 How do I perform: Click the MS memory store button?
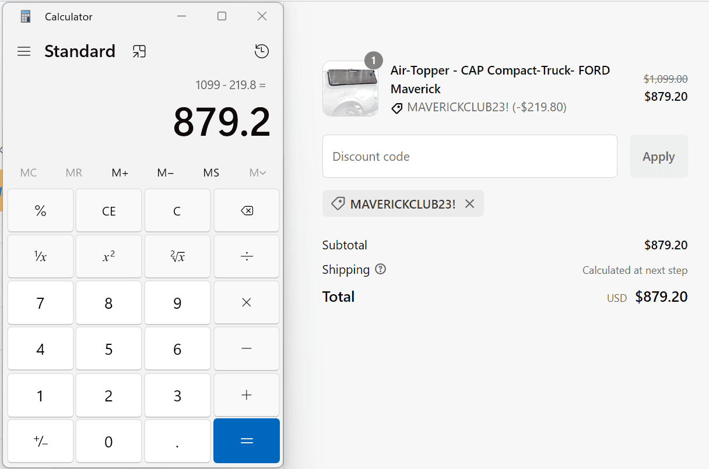point(211,172)
